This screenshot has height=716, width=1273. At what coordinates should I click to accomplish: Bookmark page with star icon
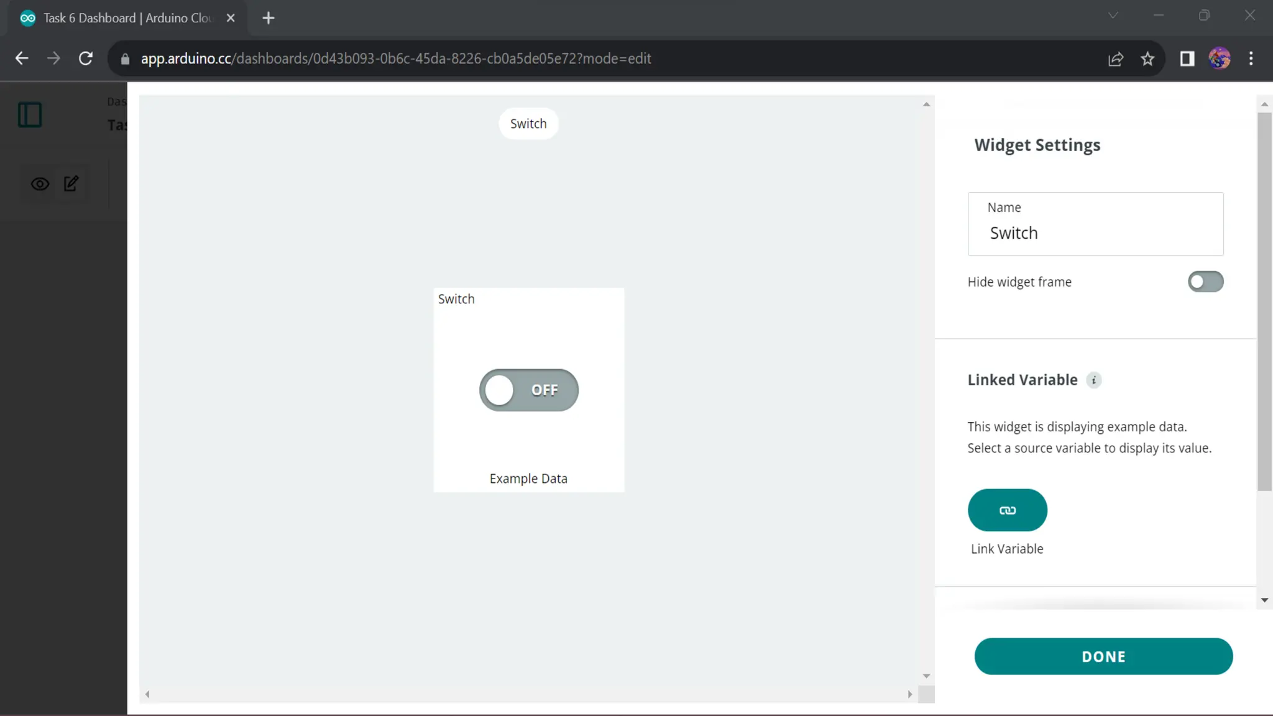(x=1147, y=58)
